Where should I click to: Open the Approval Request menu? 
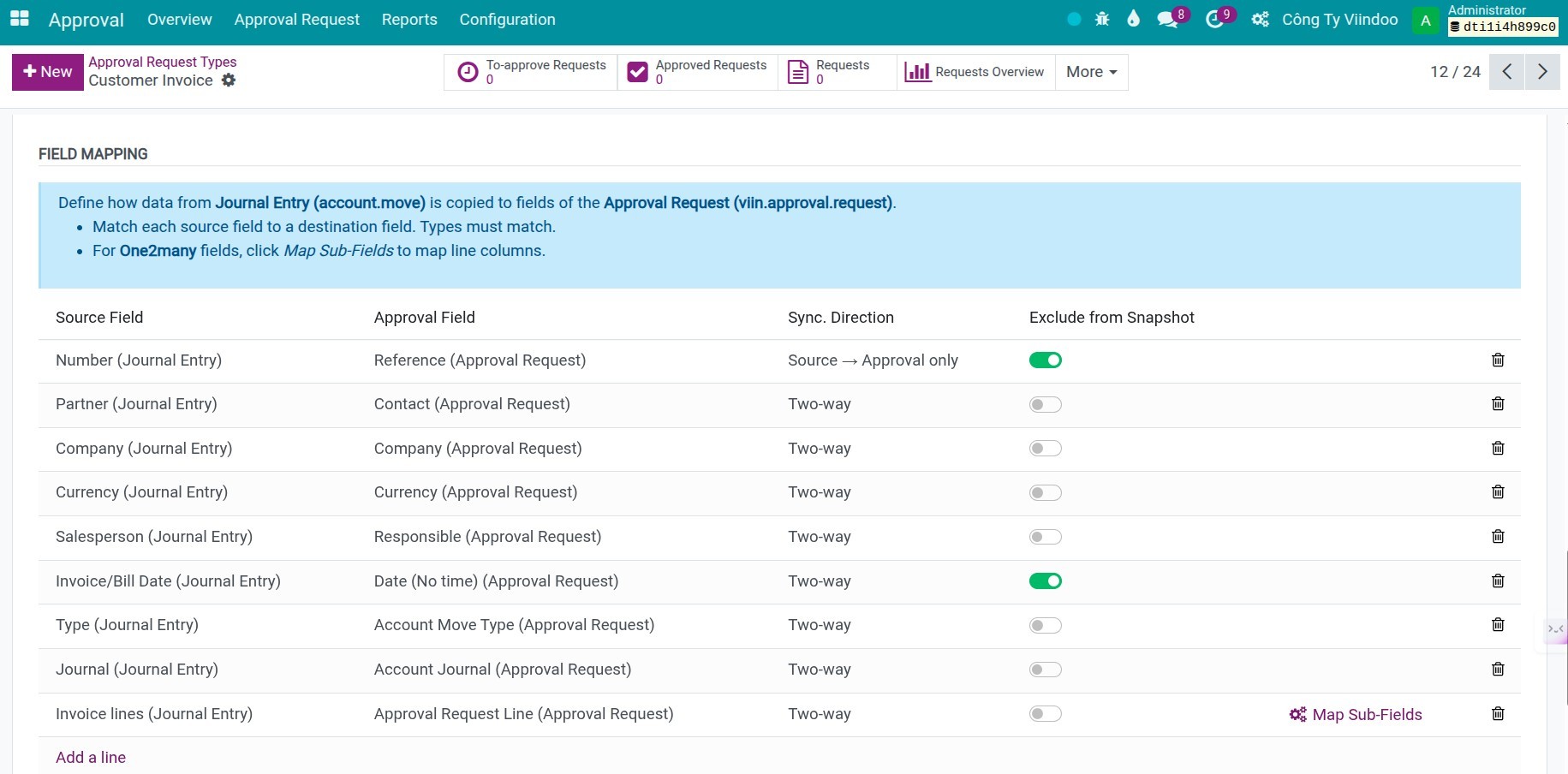pyautogui.click(x=296, y=20)
